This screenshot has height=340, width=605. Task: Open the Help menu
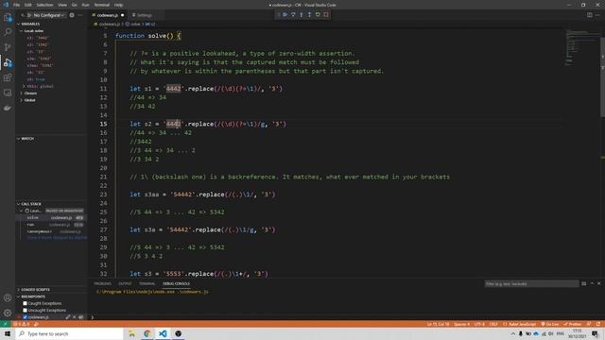118,5
